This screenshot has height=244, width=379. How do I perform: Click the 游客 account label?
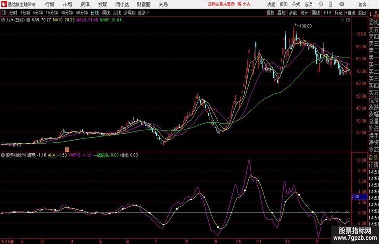(362, 4)
